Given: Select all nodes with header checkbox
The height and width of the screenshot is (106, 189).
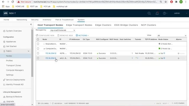Looking at the screenshot, I should [38, 39].
